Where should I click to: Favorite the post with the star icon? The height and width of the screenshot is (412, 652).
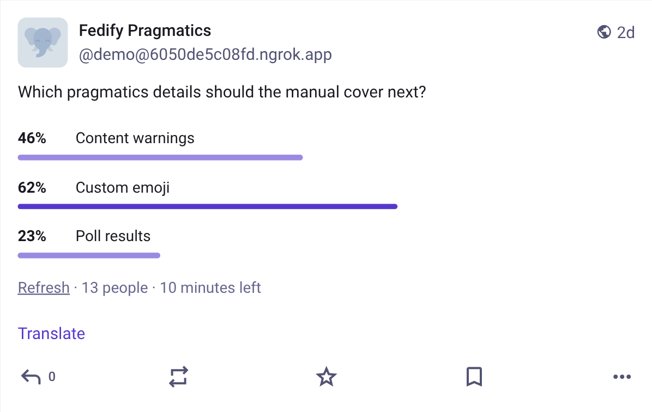click(x=325, y=376)
